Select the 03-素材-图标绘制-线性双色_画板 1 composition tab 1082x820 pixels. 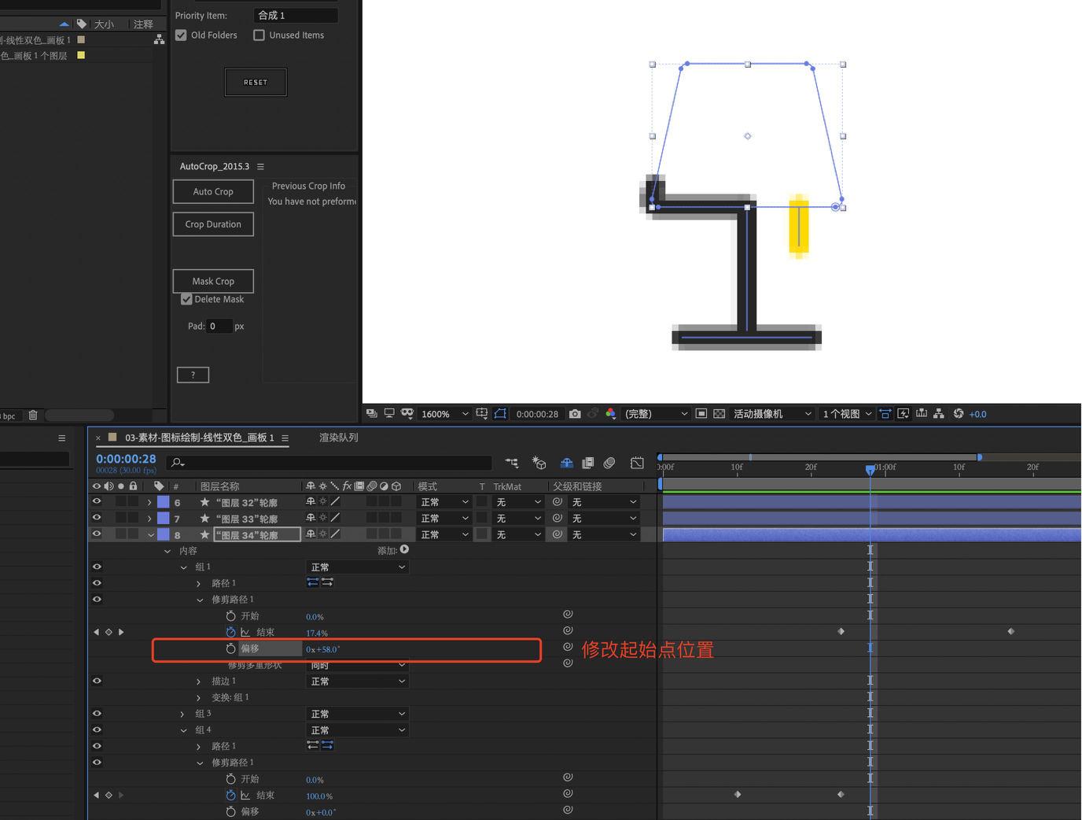[x=200, y=438]
